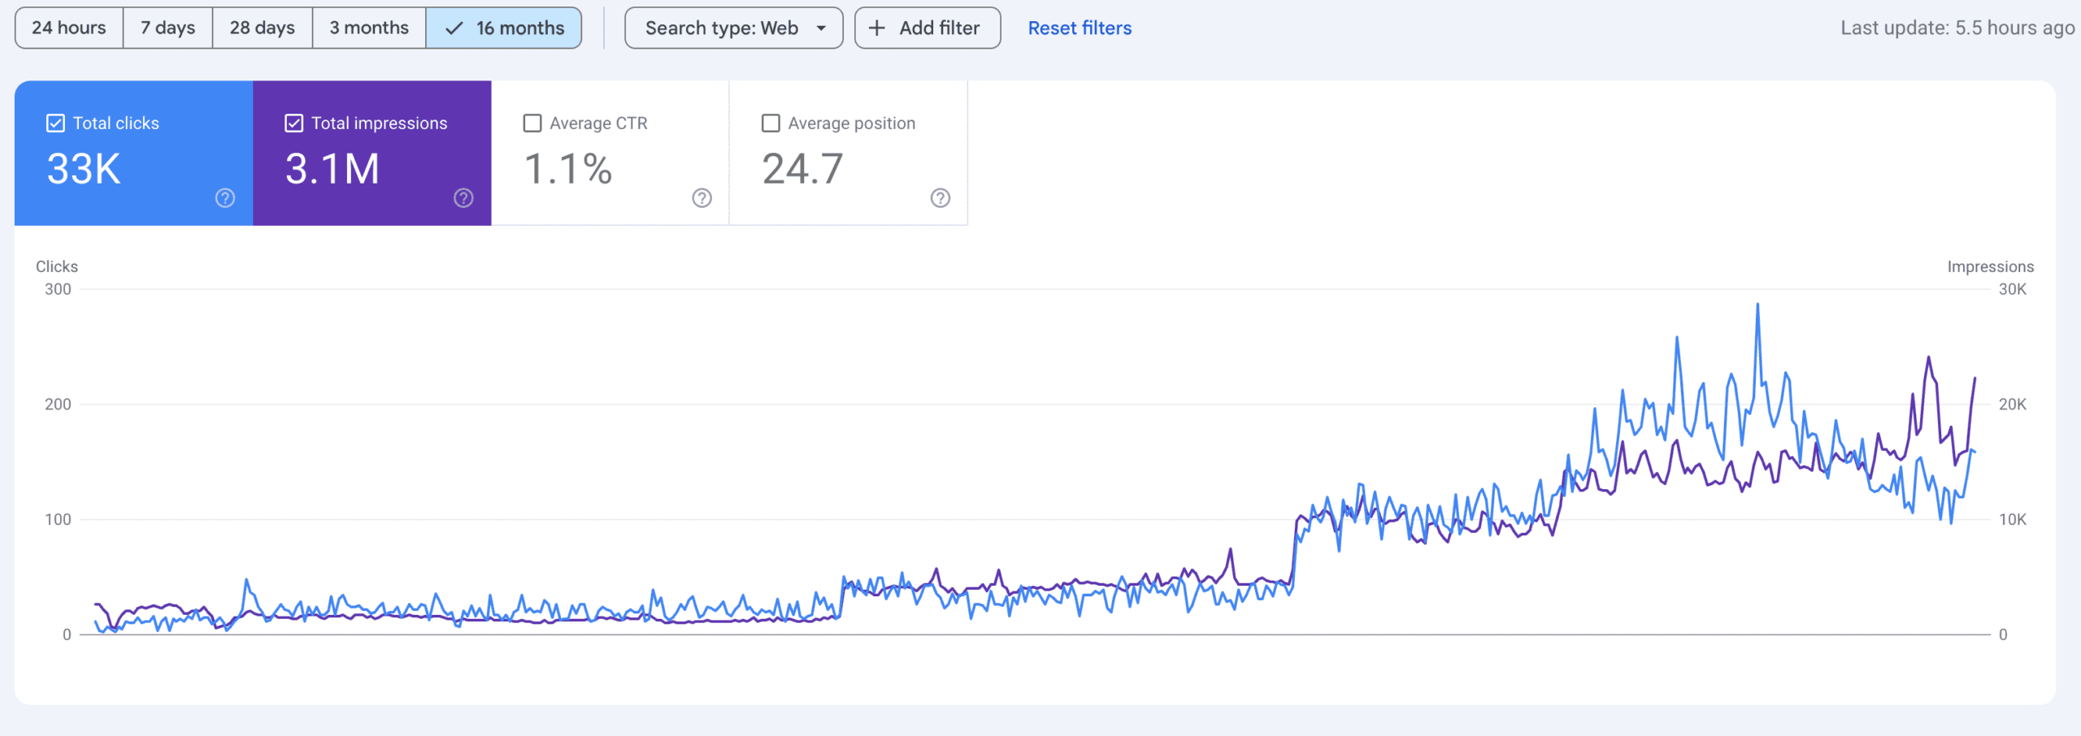Image resolution: width=2081 pixels, height=736 pixels.
Task: Click the checkmark icon beside 16 months
Action: point(454,28)
